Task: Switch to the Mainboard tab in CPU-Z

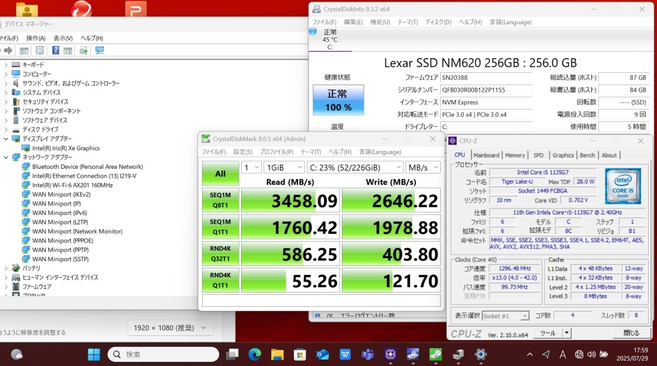Action: 486,155
